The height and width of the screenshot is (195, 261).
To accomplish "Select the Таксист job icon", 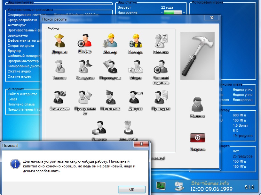I will pyautogui.click(x=59, y=67).
